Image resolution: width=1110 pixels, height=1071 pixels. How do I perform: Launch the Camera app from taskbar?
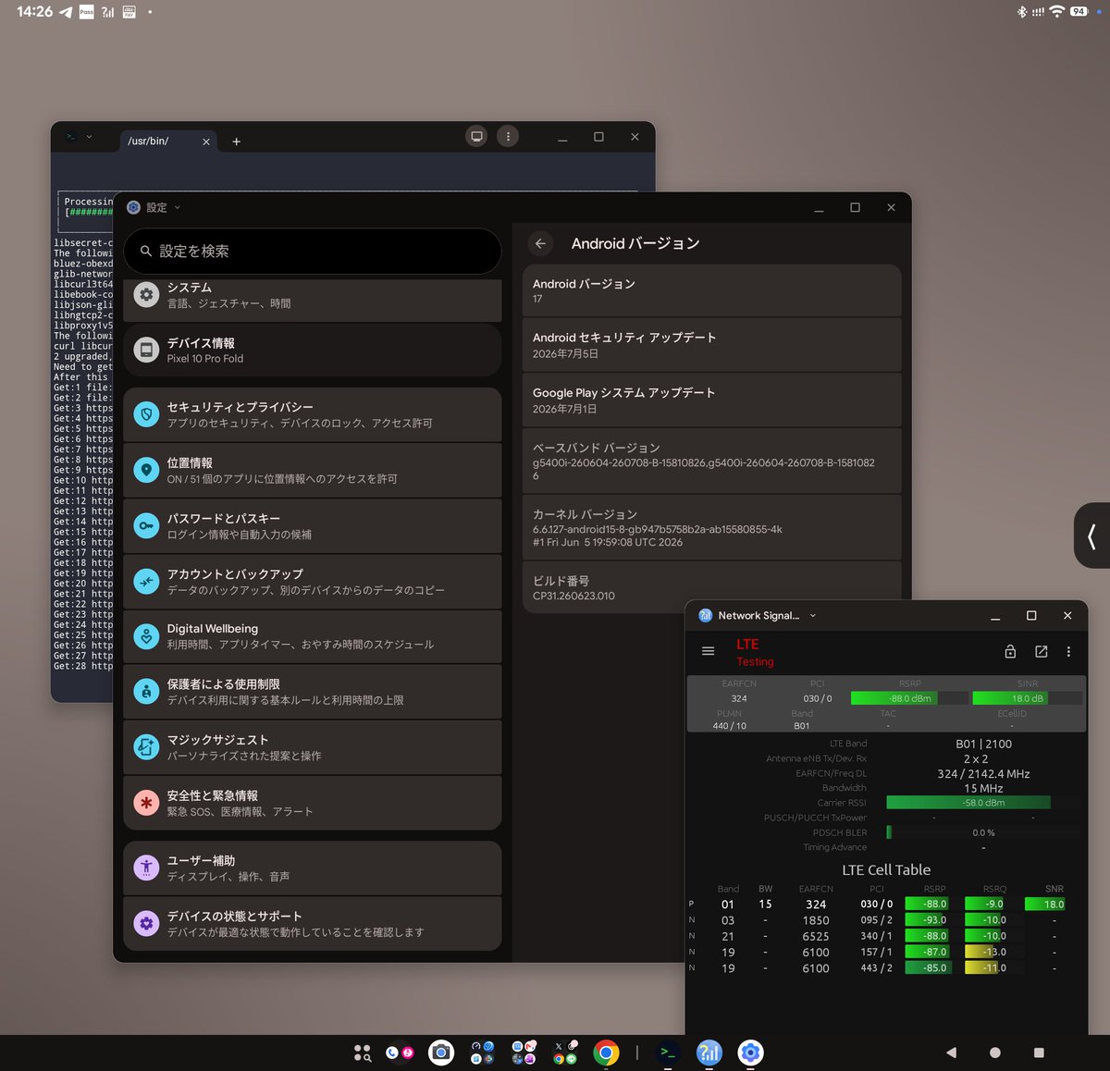[441, 1053]
